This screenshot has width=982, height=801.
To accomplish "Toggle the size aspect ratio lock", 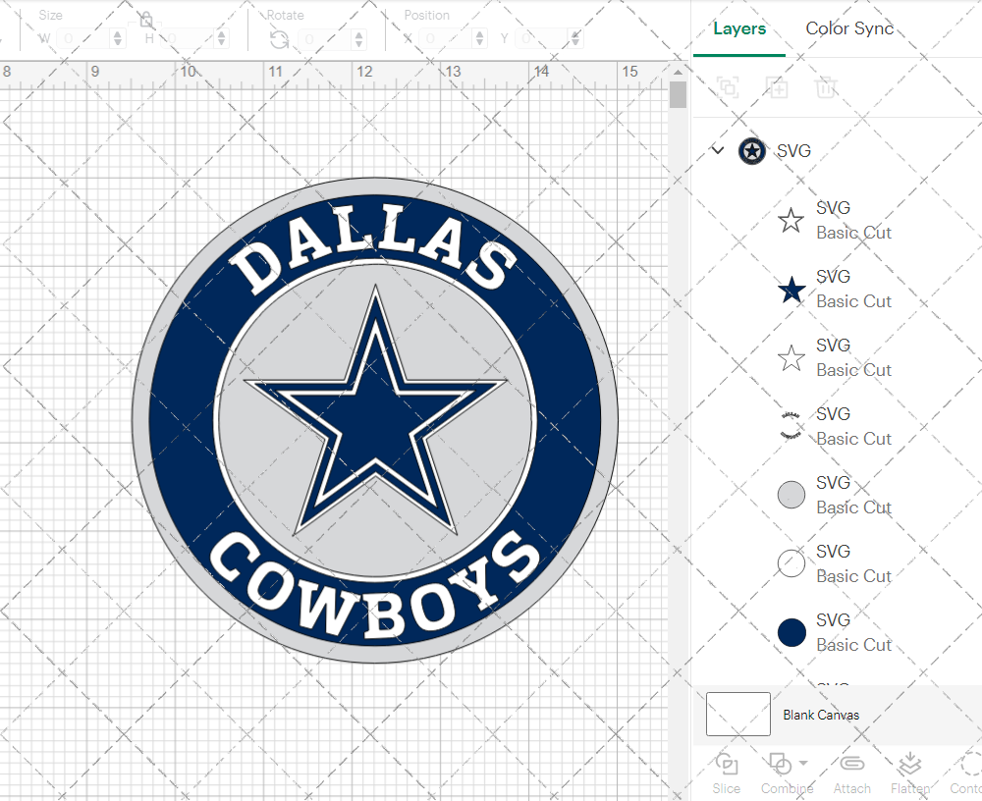I will click(146, 20).
